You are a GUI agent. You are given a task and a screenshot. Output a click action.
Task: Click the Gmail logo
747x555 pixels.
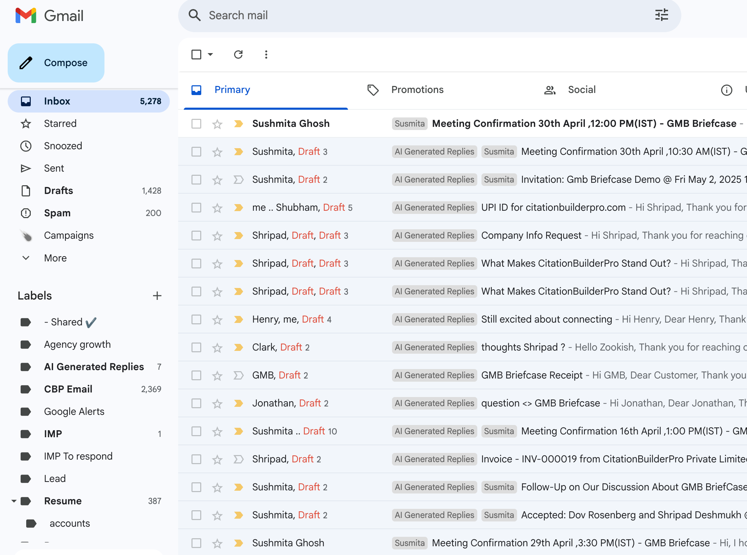coord(50,16)
